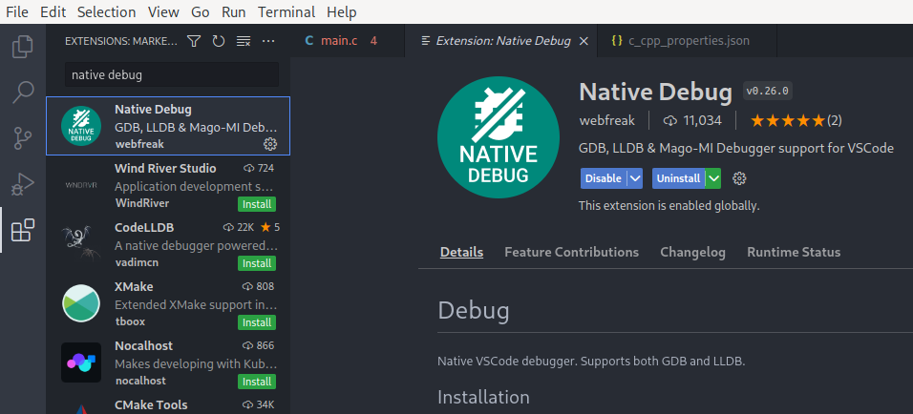Open the Explorer view in activity bar
This screenshot has width=913, height=414.
[22, 46]
